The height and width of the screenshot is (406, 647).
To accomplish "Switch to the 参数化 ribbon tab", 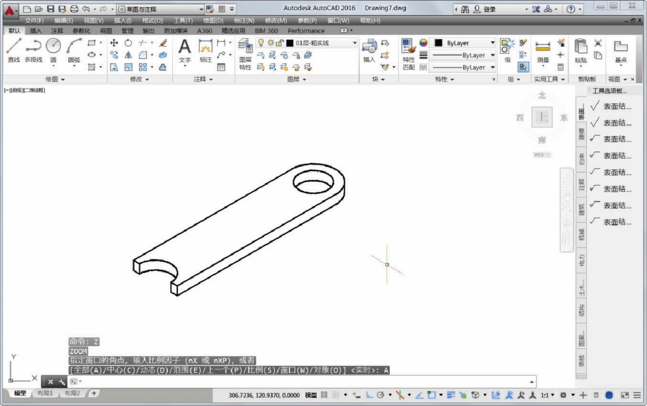I will pyautogui.click(x=81, y=31).
